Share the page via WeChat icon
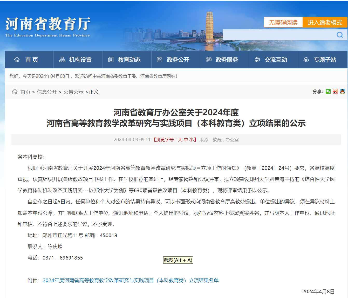Viewport: 348px width, 298px height. coord(328,92)
